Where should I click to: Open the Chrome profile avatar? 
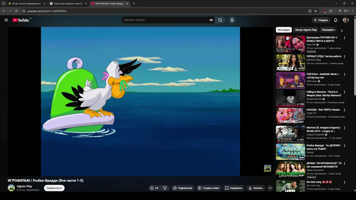[346, 11]
